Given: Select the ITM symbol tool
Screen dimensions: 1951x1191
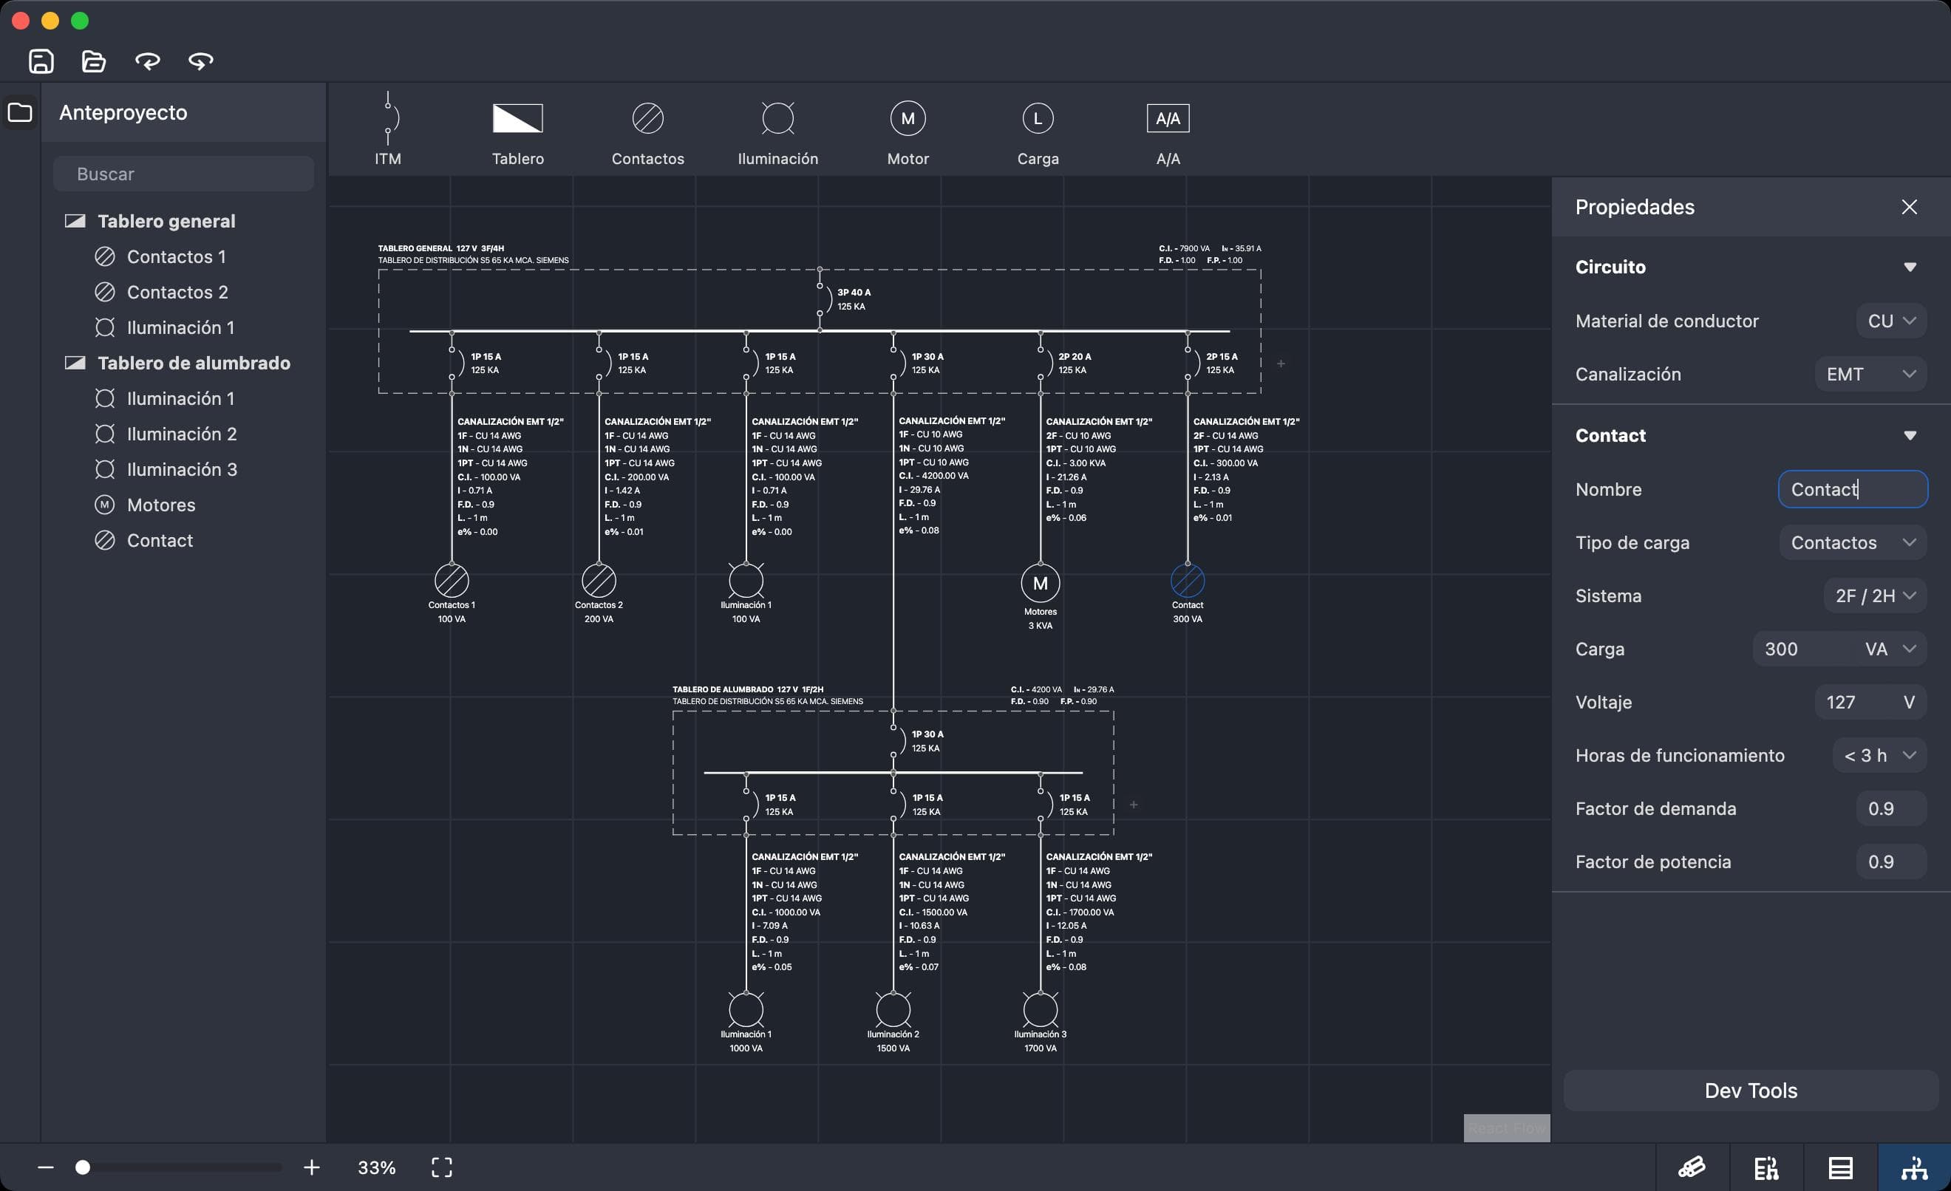Looking at the screenshot, I should (388, 126).
